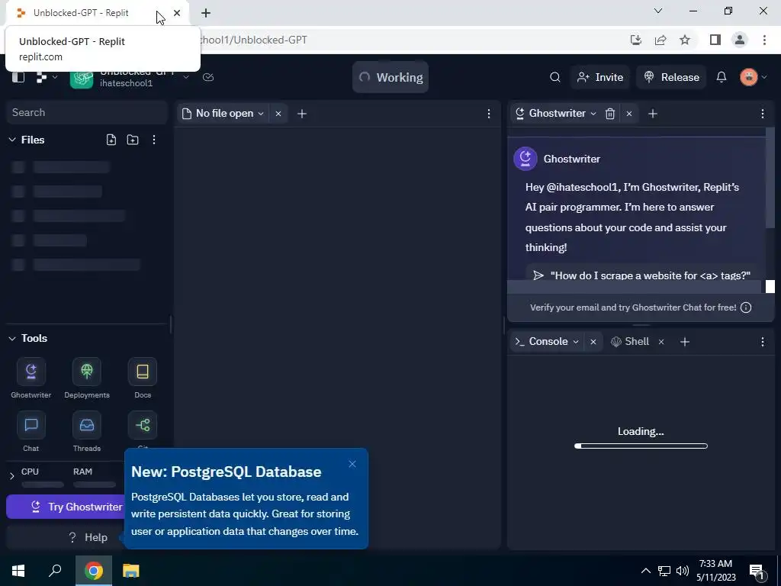Open Files panel three-dot menu
This screenshot has width=781, height=586.
coord(154,140)
